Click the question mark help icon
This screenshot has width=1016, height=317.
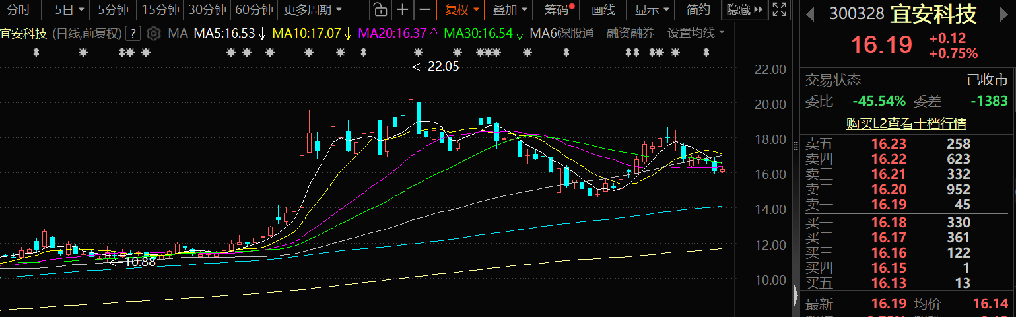133,34
